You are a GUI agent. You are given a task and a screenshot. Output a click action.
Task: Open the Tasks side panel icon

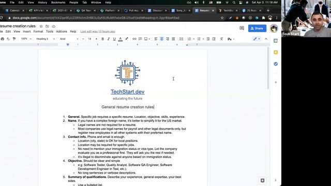pos(276,64)
